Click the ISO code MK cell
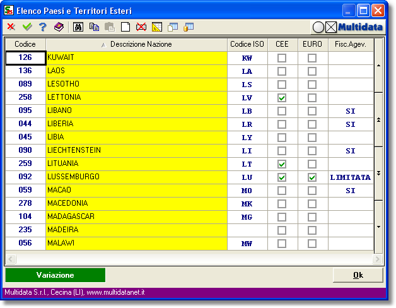Screen dimensions: 396x308 coord(247,204)
